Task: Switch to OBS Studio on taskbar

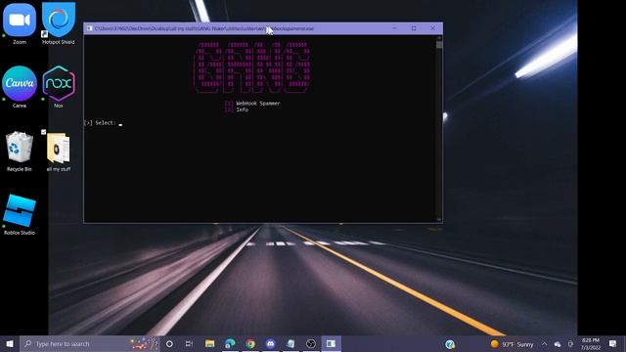Action: pyautogui.click(x=311, y=343)
